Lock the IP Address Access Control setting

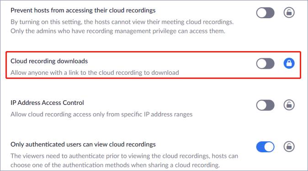coord(289,105)
